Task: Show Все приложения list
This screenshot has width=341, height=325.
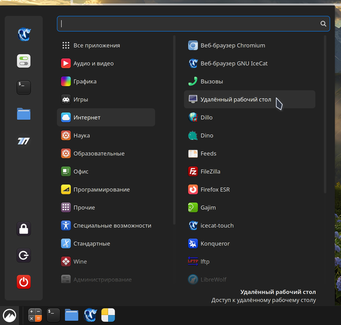Action: pos(97,45)
